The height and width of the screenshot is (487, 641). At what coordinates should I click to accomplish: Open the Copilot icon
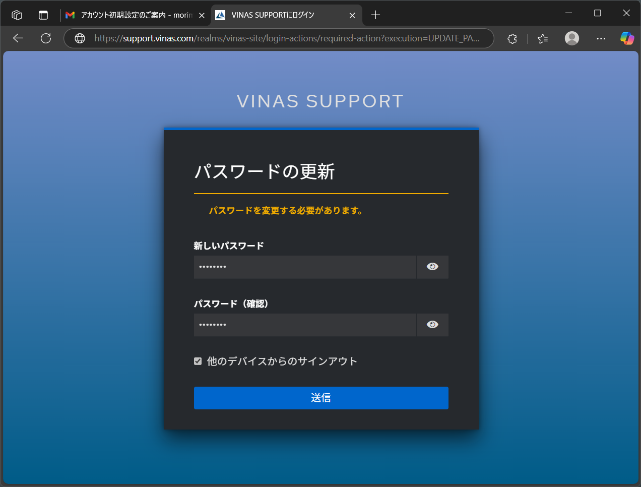(627, 38)
